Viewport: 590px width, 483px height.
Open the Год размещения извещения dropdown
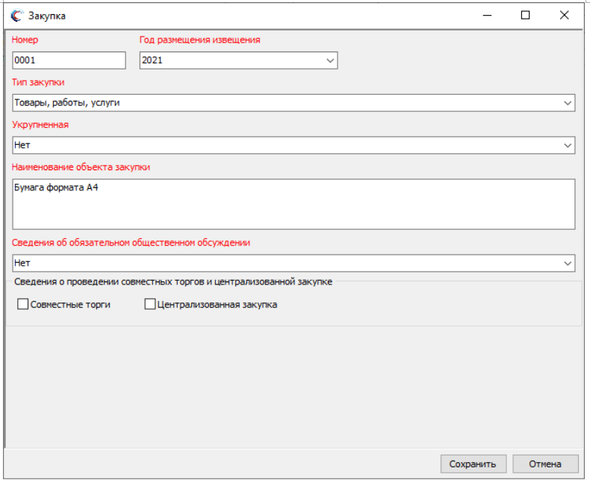click(x=330, y=60)
